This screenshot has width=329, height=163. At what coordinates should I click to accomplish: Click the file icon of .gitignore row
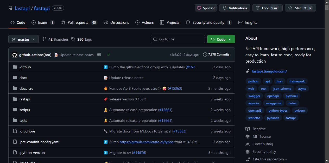click(15, 131)
